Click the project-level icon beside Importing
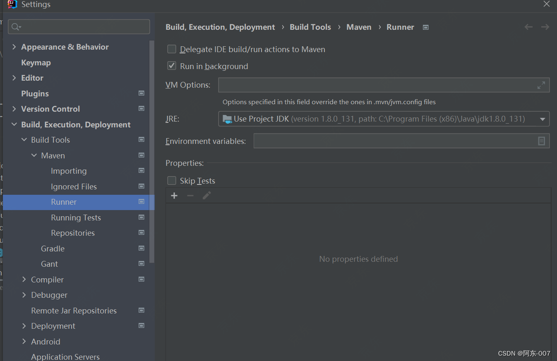 pyautogui.click(x=142, y=171)
